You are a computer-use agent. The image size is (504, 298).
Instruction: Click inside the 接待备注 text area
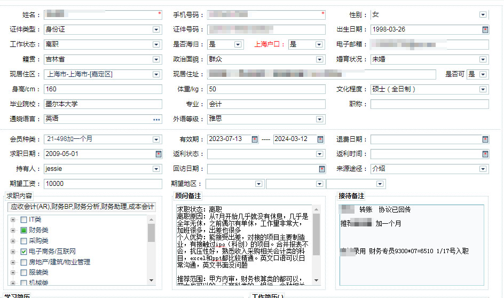(x=412, y=245)
